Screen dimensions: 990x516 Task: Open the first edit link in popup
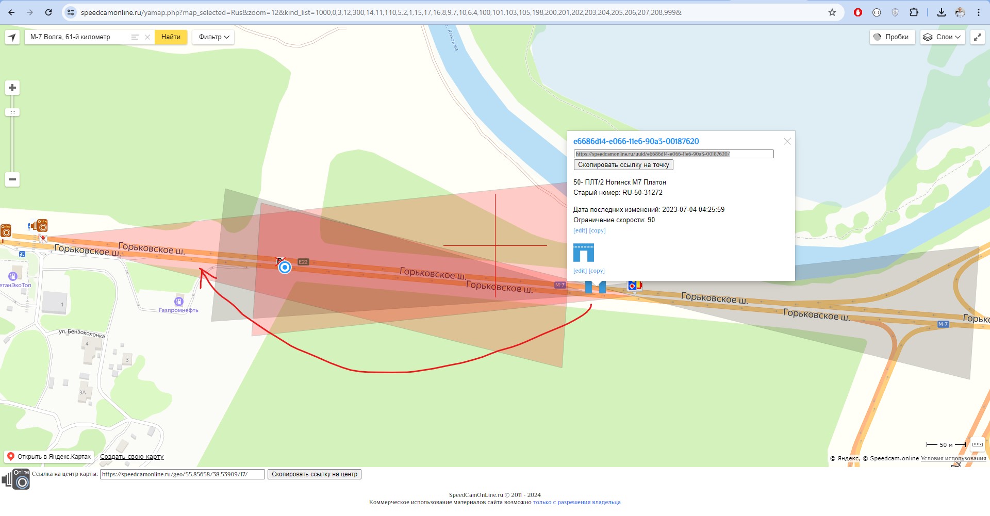click(580, 231)
